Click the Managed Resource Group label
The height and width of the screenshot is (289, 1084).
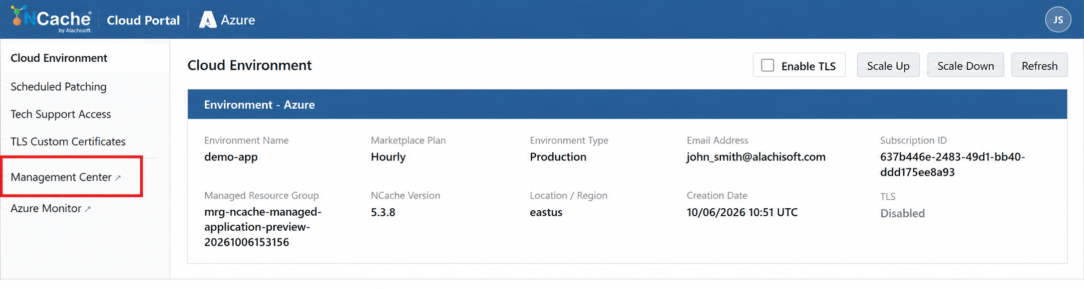(x=261, y=196)
